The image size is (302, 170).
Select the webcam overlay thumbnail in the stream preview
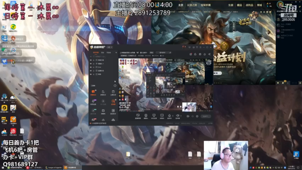[189, 107]
